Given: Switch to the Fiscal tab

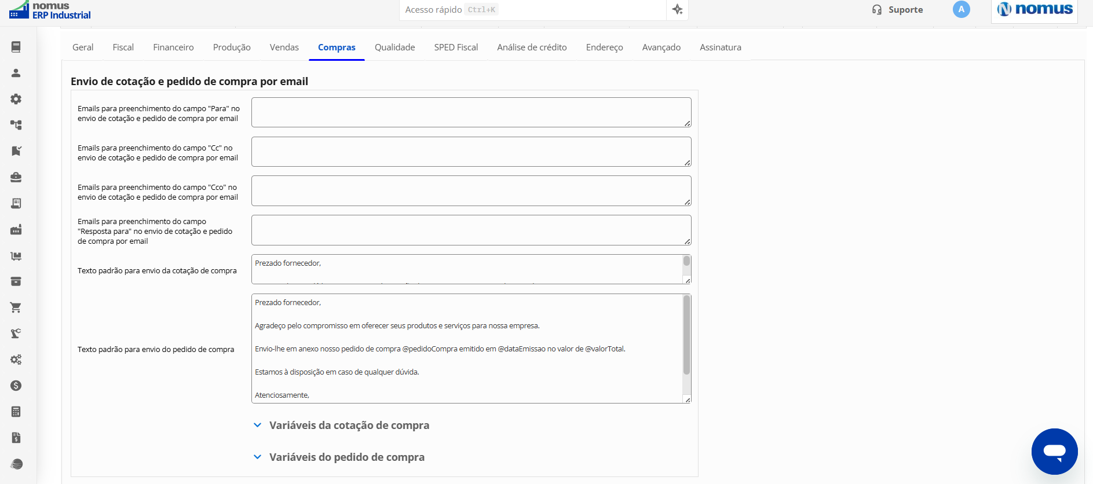Looking at the screenshot, I should [x=123, y=47].
